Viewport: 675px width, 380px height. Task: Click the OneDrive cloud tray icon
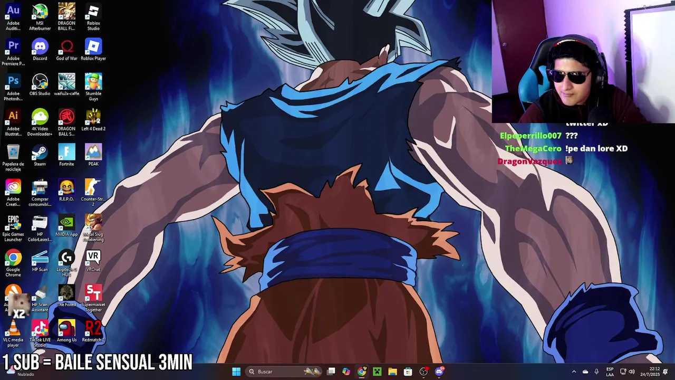pos(585,372)
